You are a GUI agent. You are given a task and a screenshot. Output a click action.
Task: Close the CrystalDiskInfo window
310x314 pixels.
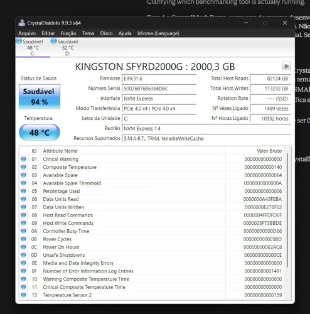coord(285,23)
